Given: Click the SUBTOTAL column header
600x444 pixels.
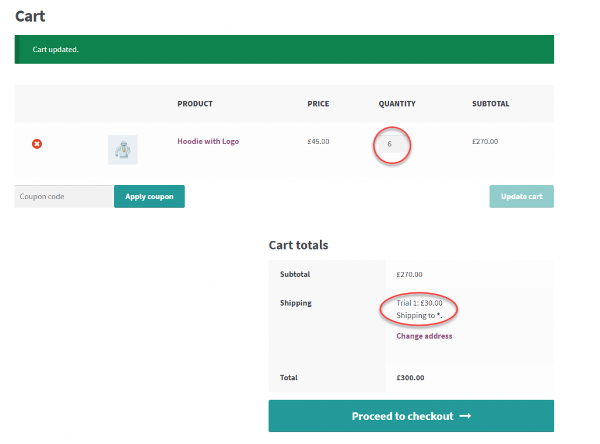Looking at the screenshot, I should point(490,104).
